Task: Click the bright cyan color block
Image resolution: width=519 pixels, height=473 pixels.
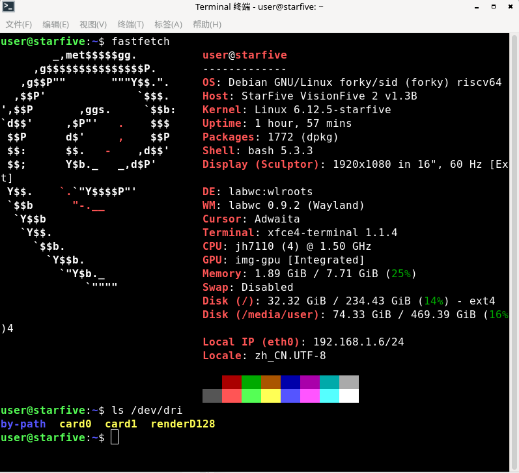Action: [x=330, y=396]
